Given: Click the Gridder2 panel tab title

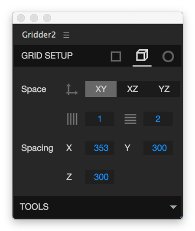Looking at the screenshot, I should (39, 35).
